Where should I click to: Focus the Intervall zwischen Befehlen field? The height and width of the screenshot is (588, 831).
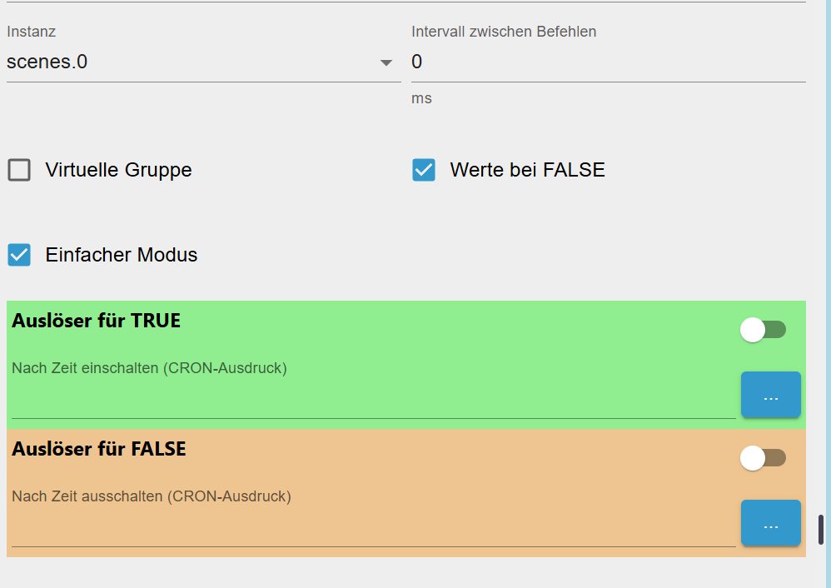[x=608, y=62]
